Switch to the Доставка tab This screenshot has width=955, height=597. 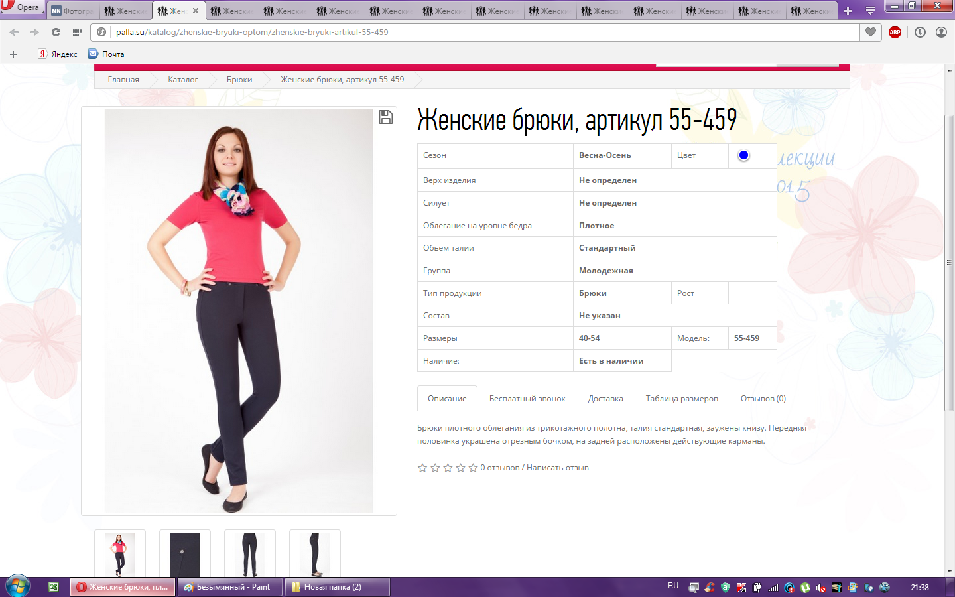point(605,399)
